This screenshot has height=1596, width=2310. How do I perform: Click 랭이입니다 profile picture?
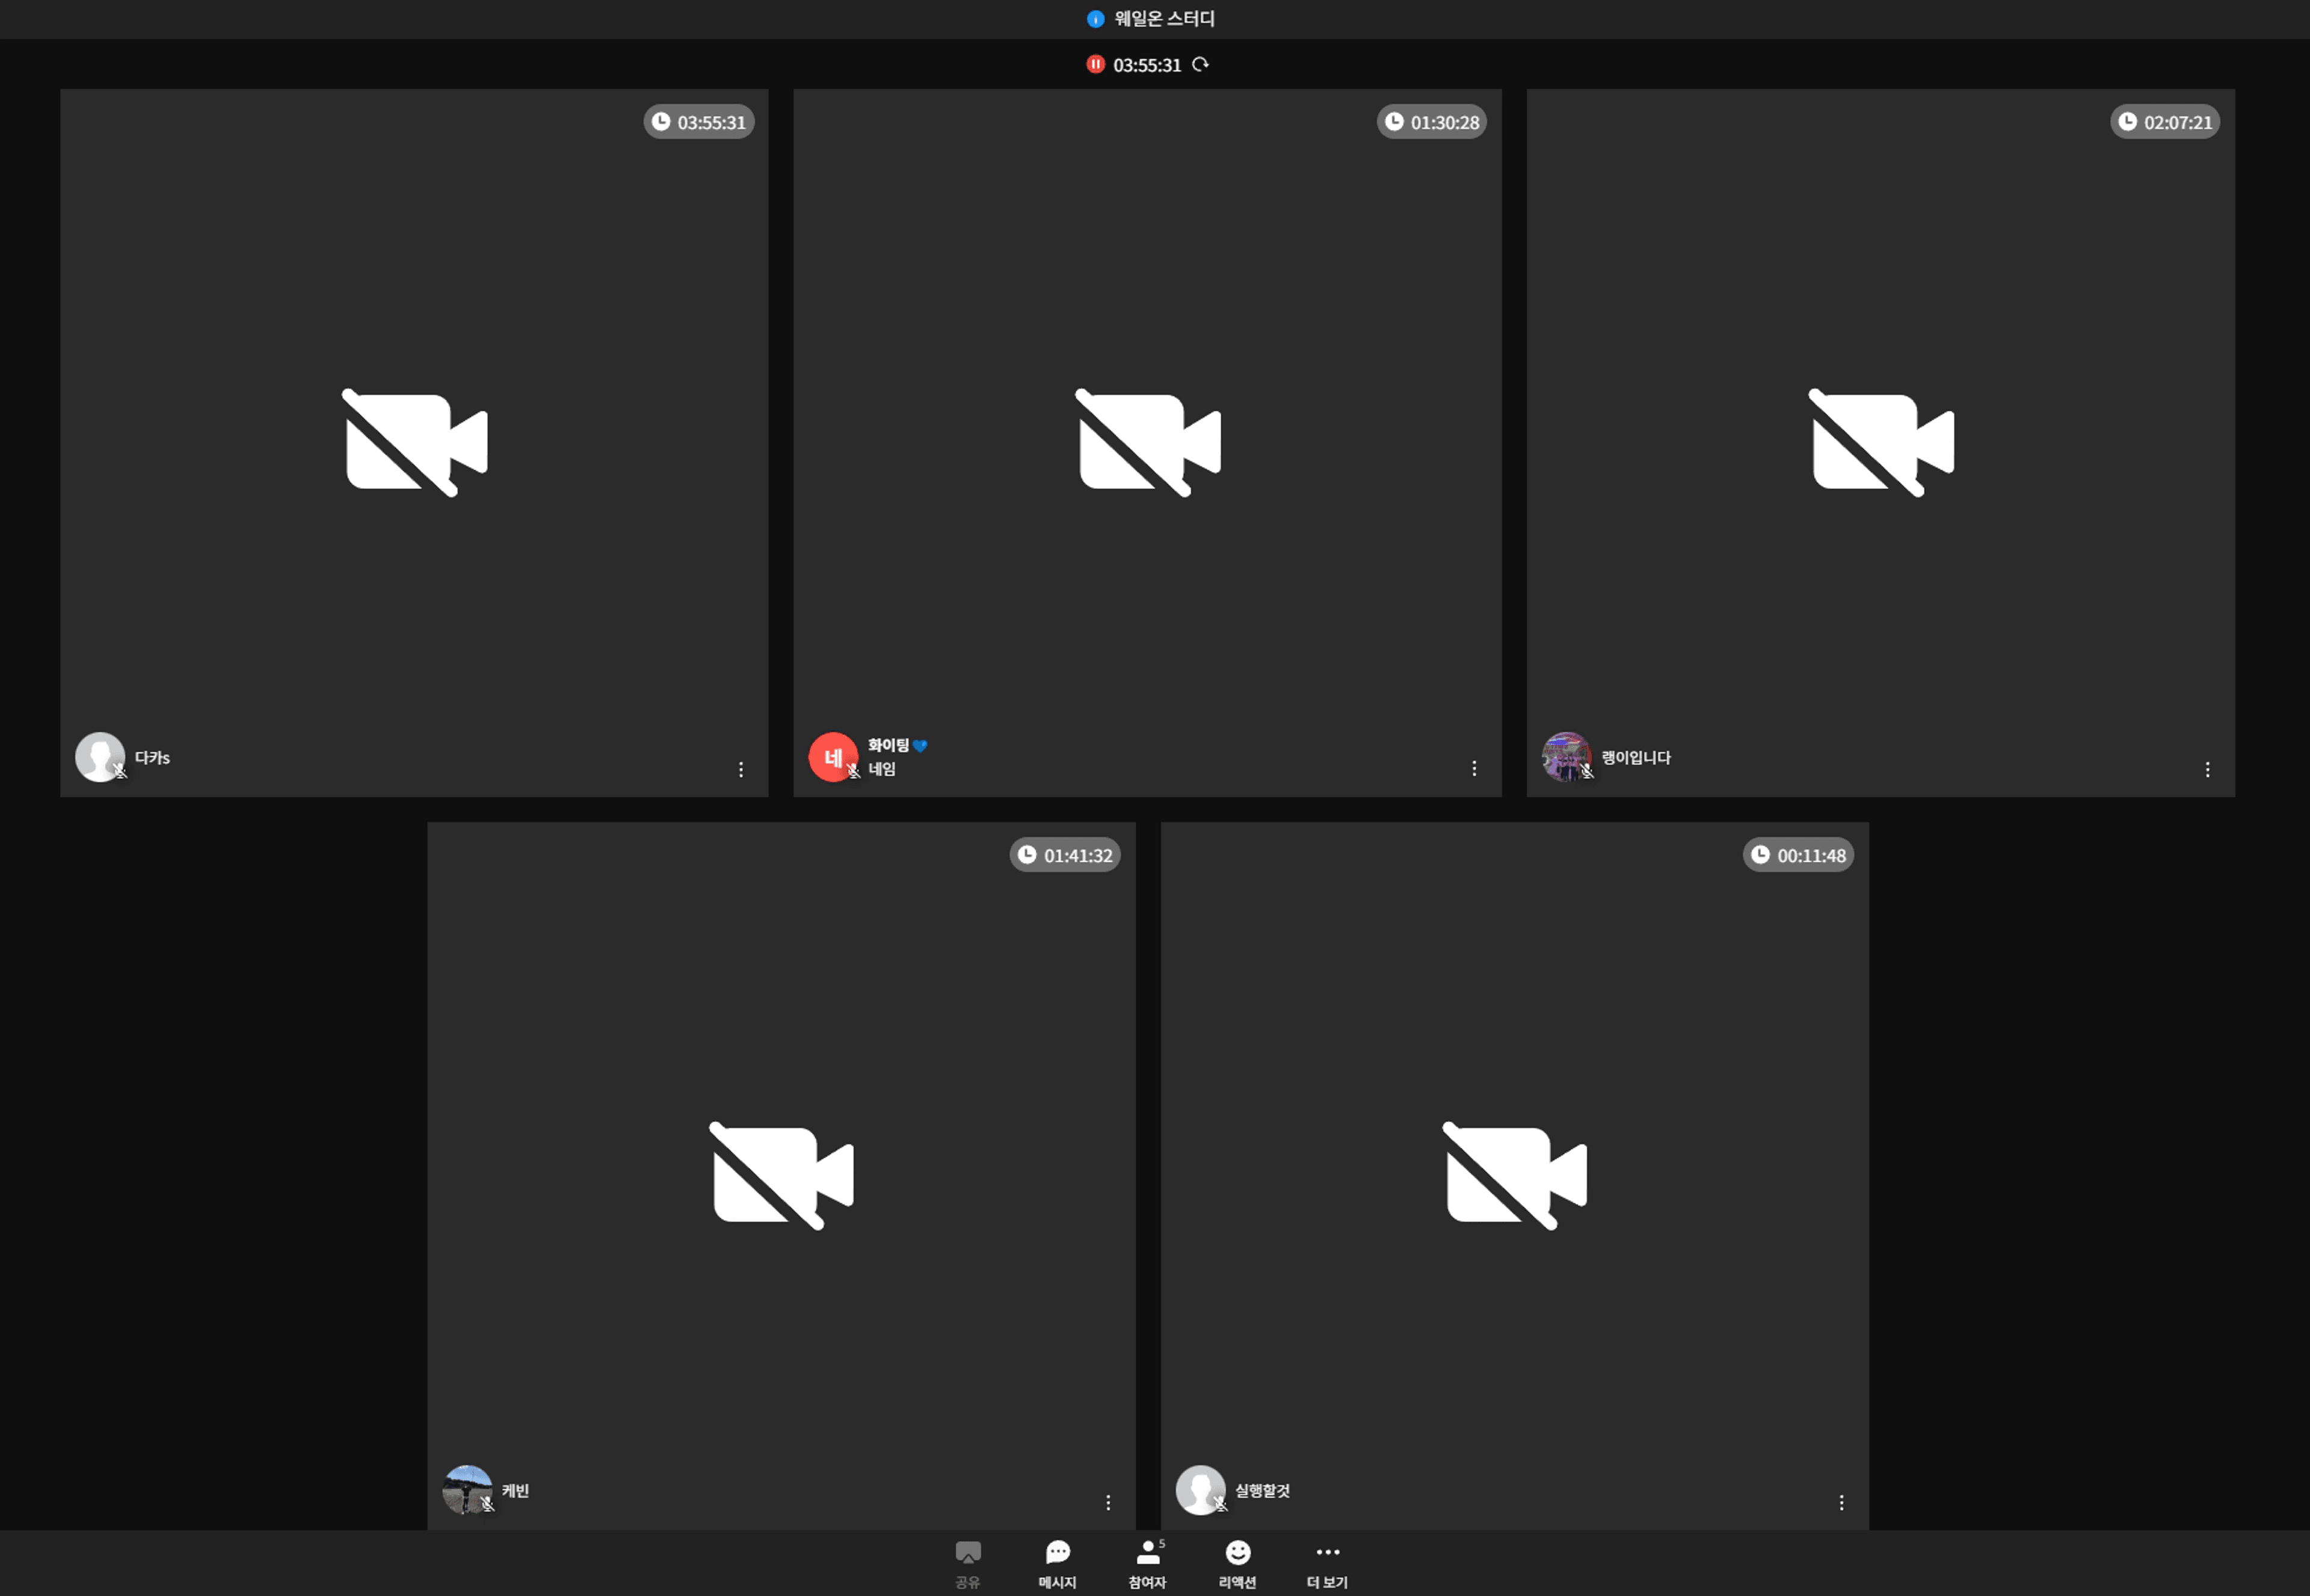(x=1566, y=757)
